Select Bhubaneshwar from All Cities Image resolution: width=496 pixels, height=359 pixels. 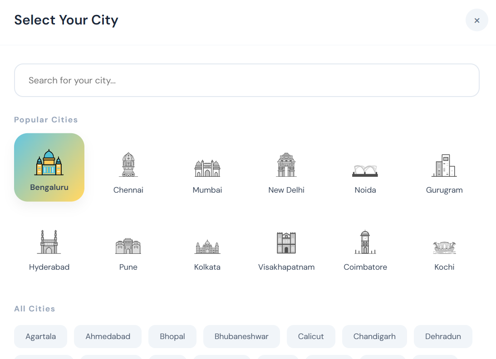[x=241, y=336]
